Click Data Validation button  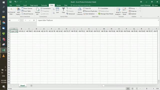click(x=89, y=14)
